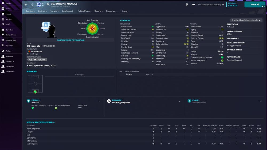Open the manager profile dropdown Test Test
Image resolution: width=267 pixels, height=150 pixels.
(x=211, y=5)
